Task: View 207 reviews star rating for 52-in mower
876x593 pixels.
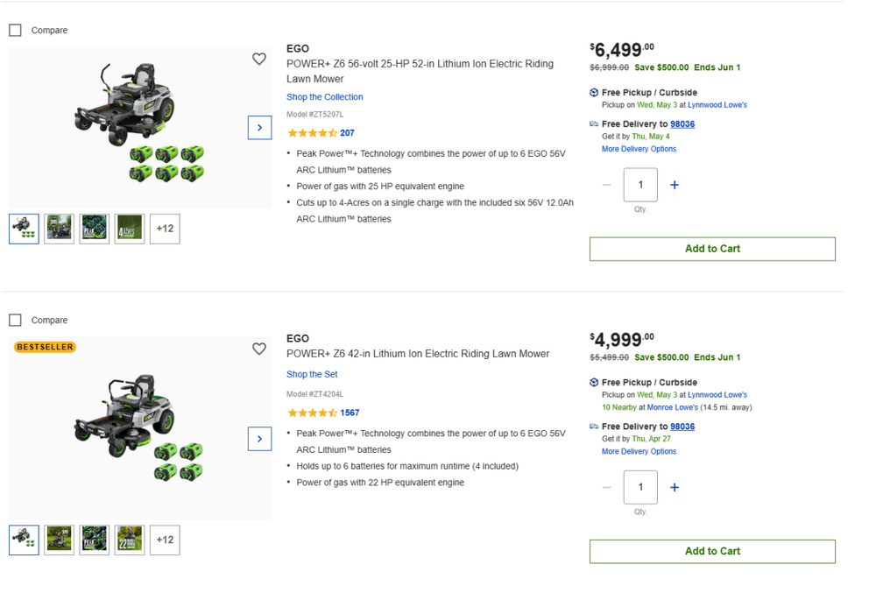Action: 321,133
